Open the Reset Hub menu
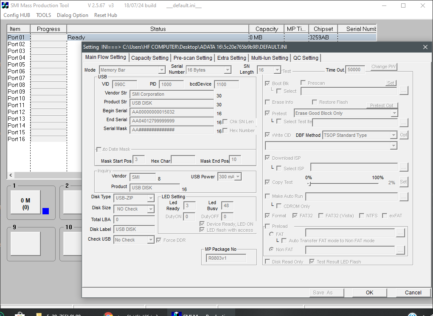 (105, 15)
